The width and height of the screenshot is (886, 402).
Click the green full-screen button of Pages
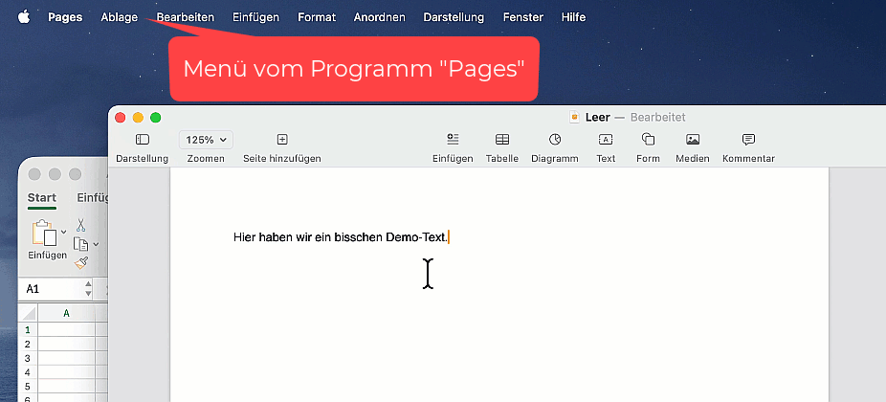(155, 118)
